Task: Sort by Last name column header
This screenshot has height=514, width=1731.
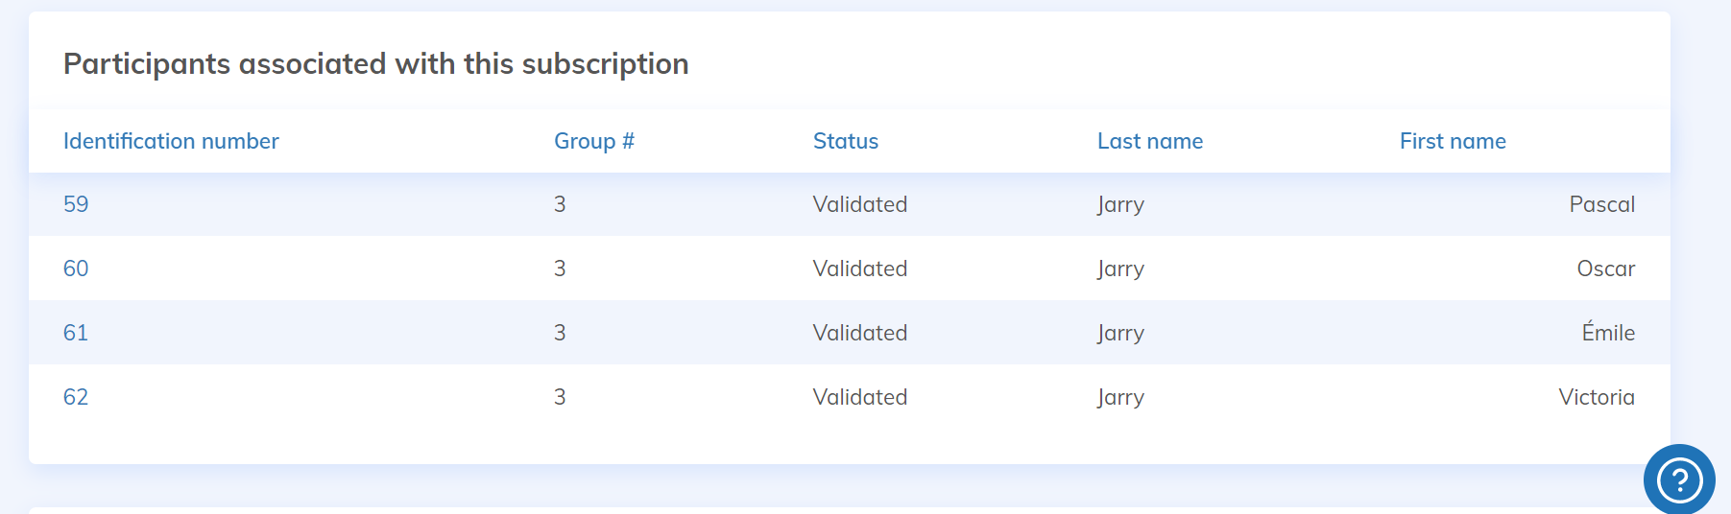Action: click(1149, 141)
